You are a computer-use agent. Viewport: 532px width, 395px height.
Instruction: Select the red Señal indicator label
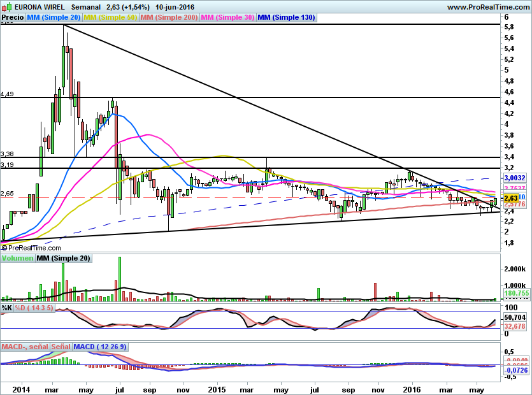pyautogui.click(x=61, y=347)
